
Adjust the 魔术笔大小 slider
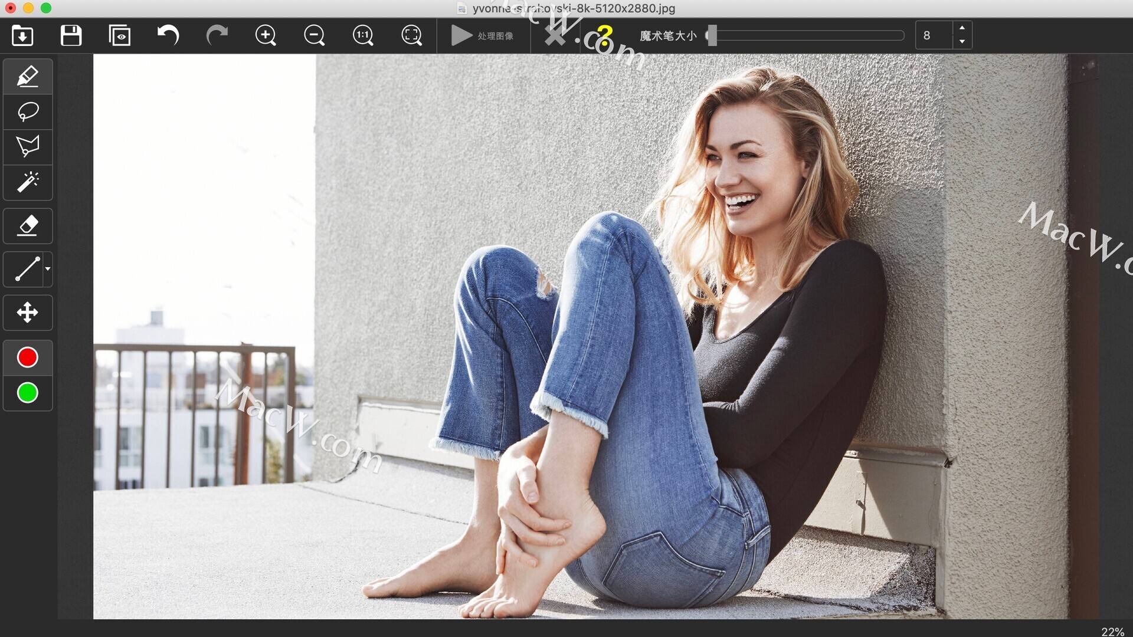pos(806,35)
